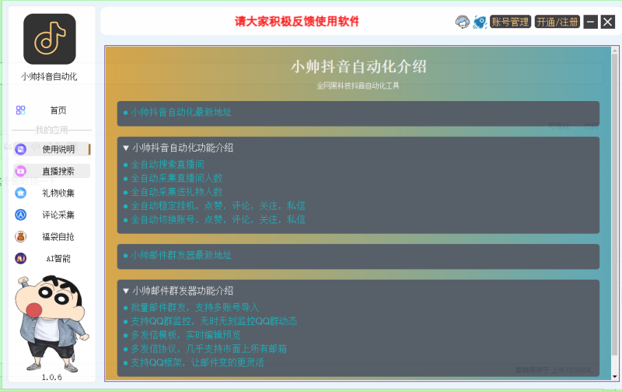Open 福袋自抢 menu item
622x391 pixels.
[x=58, y=236]
